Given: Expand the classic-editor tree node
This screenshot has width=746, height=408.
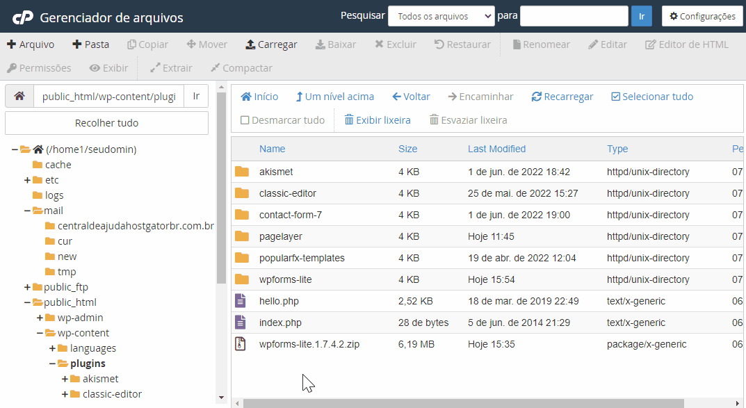Looking at the screenshot, I should coord(65,394).
